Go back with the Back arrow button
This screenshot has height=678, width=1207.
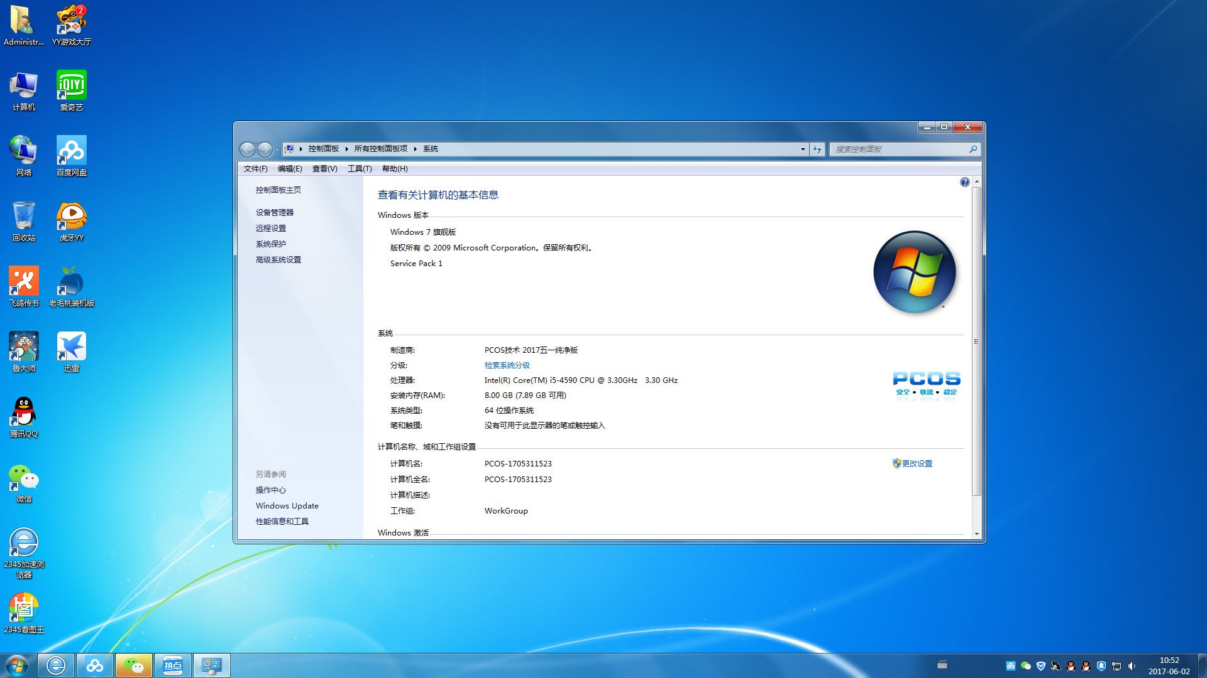(248, 149)
